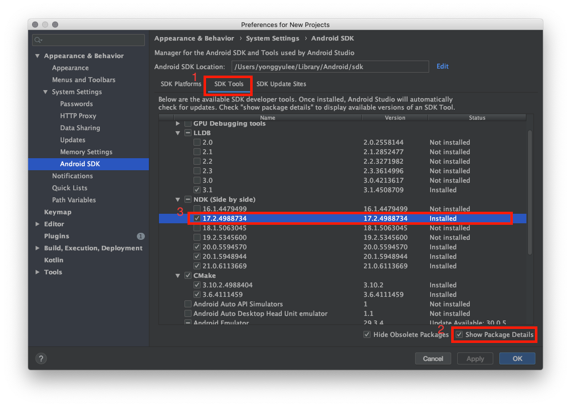
Task: Select Android SDK in sidebar
Action: point(89,164)
